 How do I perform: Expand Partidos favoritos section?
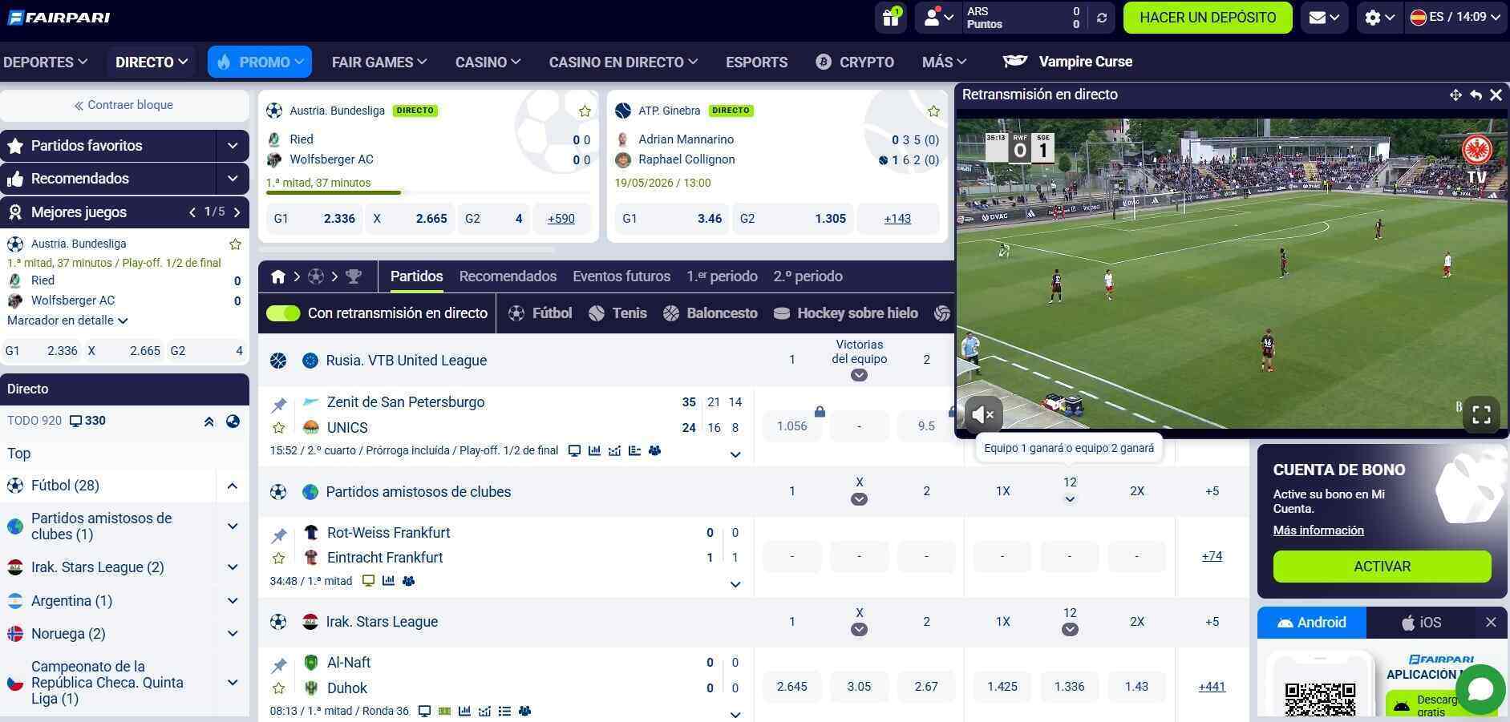(x=233, y=146)
